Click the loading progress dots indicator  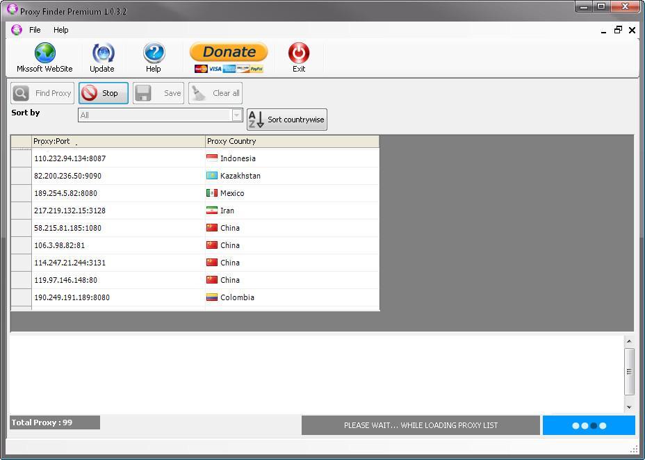(589, 425)
